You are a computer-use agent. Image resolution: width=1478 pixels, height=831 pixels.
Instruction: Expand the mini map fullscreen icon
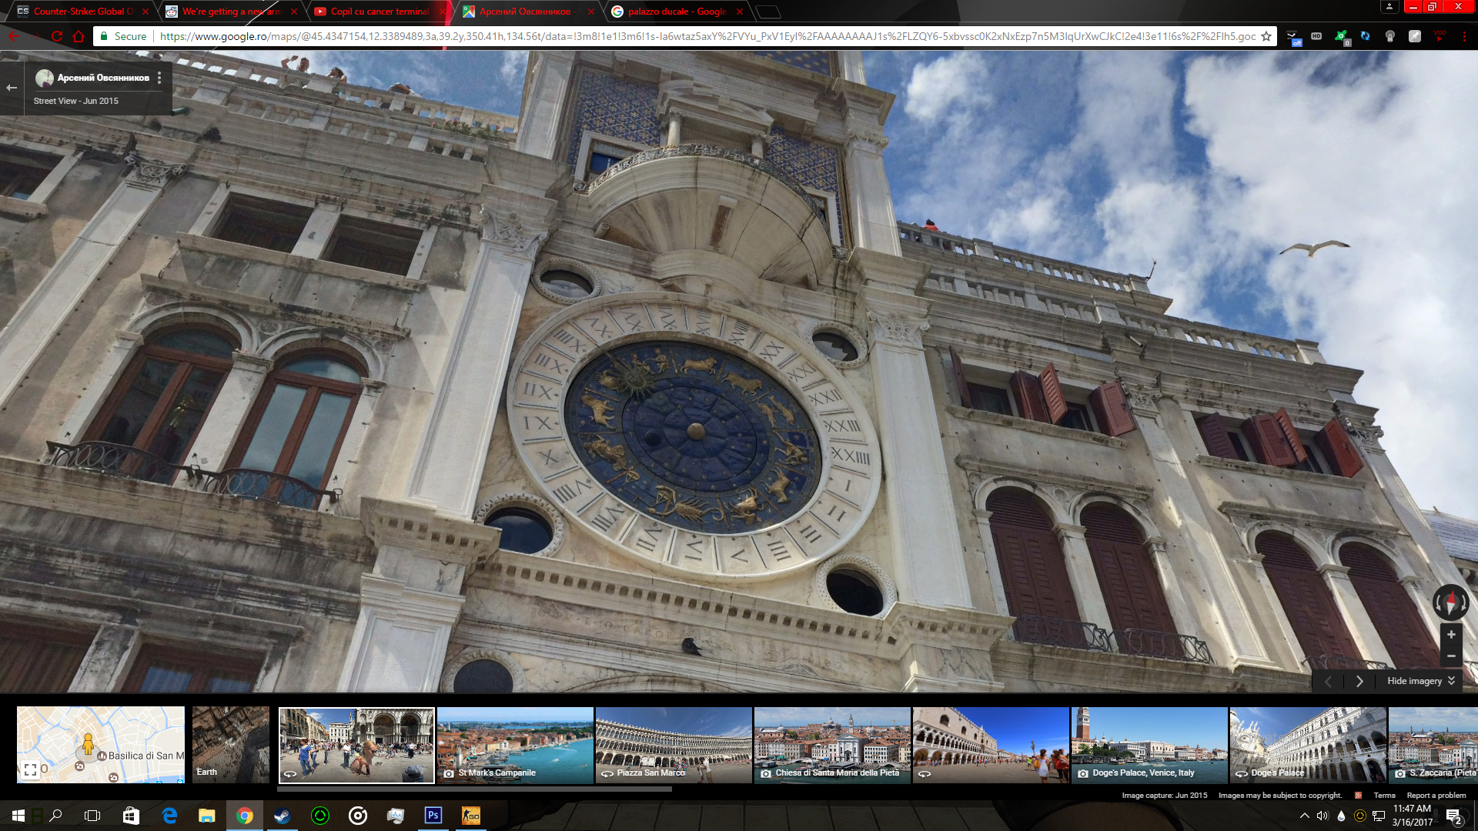coord(30,769)
